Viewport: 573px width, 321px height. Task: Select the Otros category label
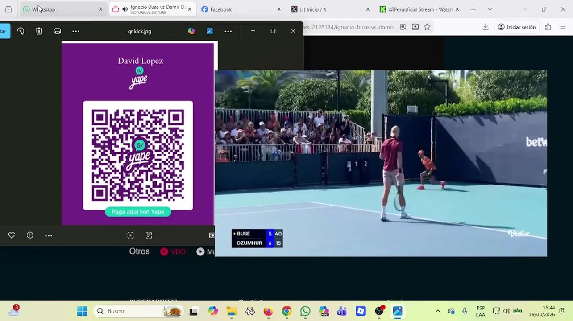click(x=139, y=251)
